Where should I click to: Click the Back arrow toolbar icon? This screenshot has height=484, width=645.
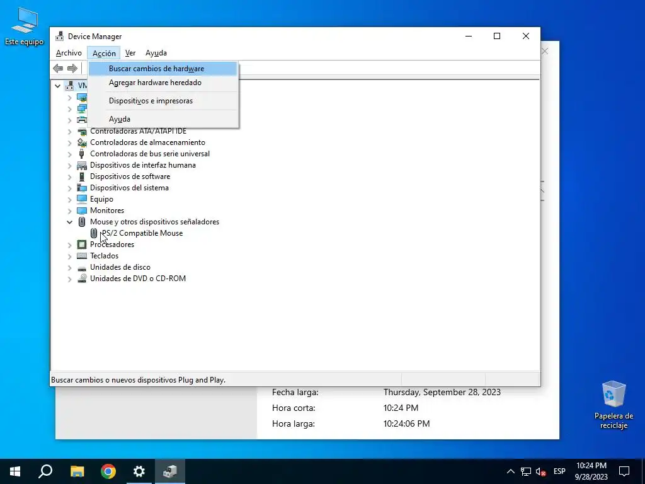click(58, 68)
